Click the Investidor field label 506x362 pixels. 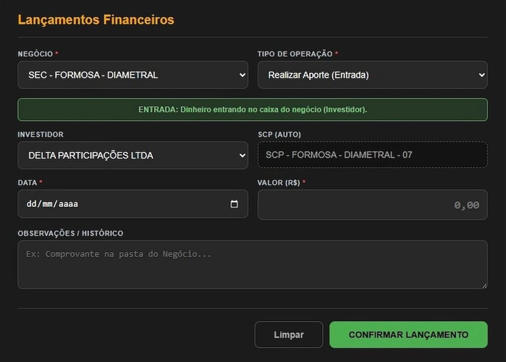[x=41, y=134]
